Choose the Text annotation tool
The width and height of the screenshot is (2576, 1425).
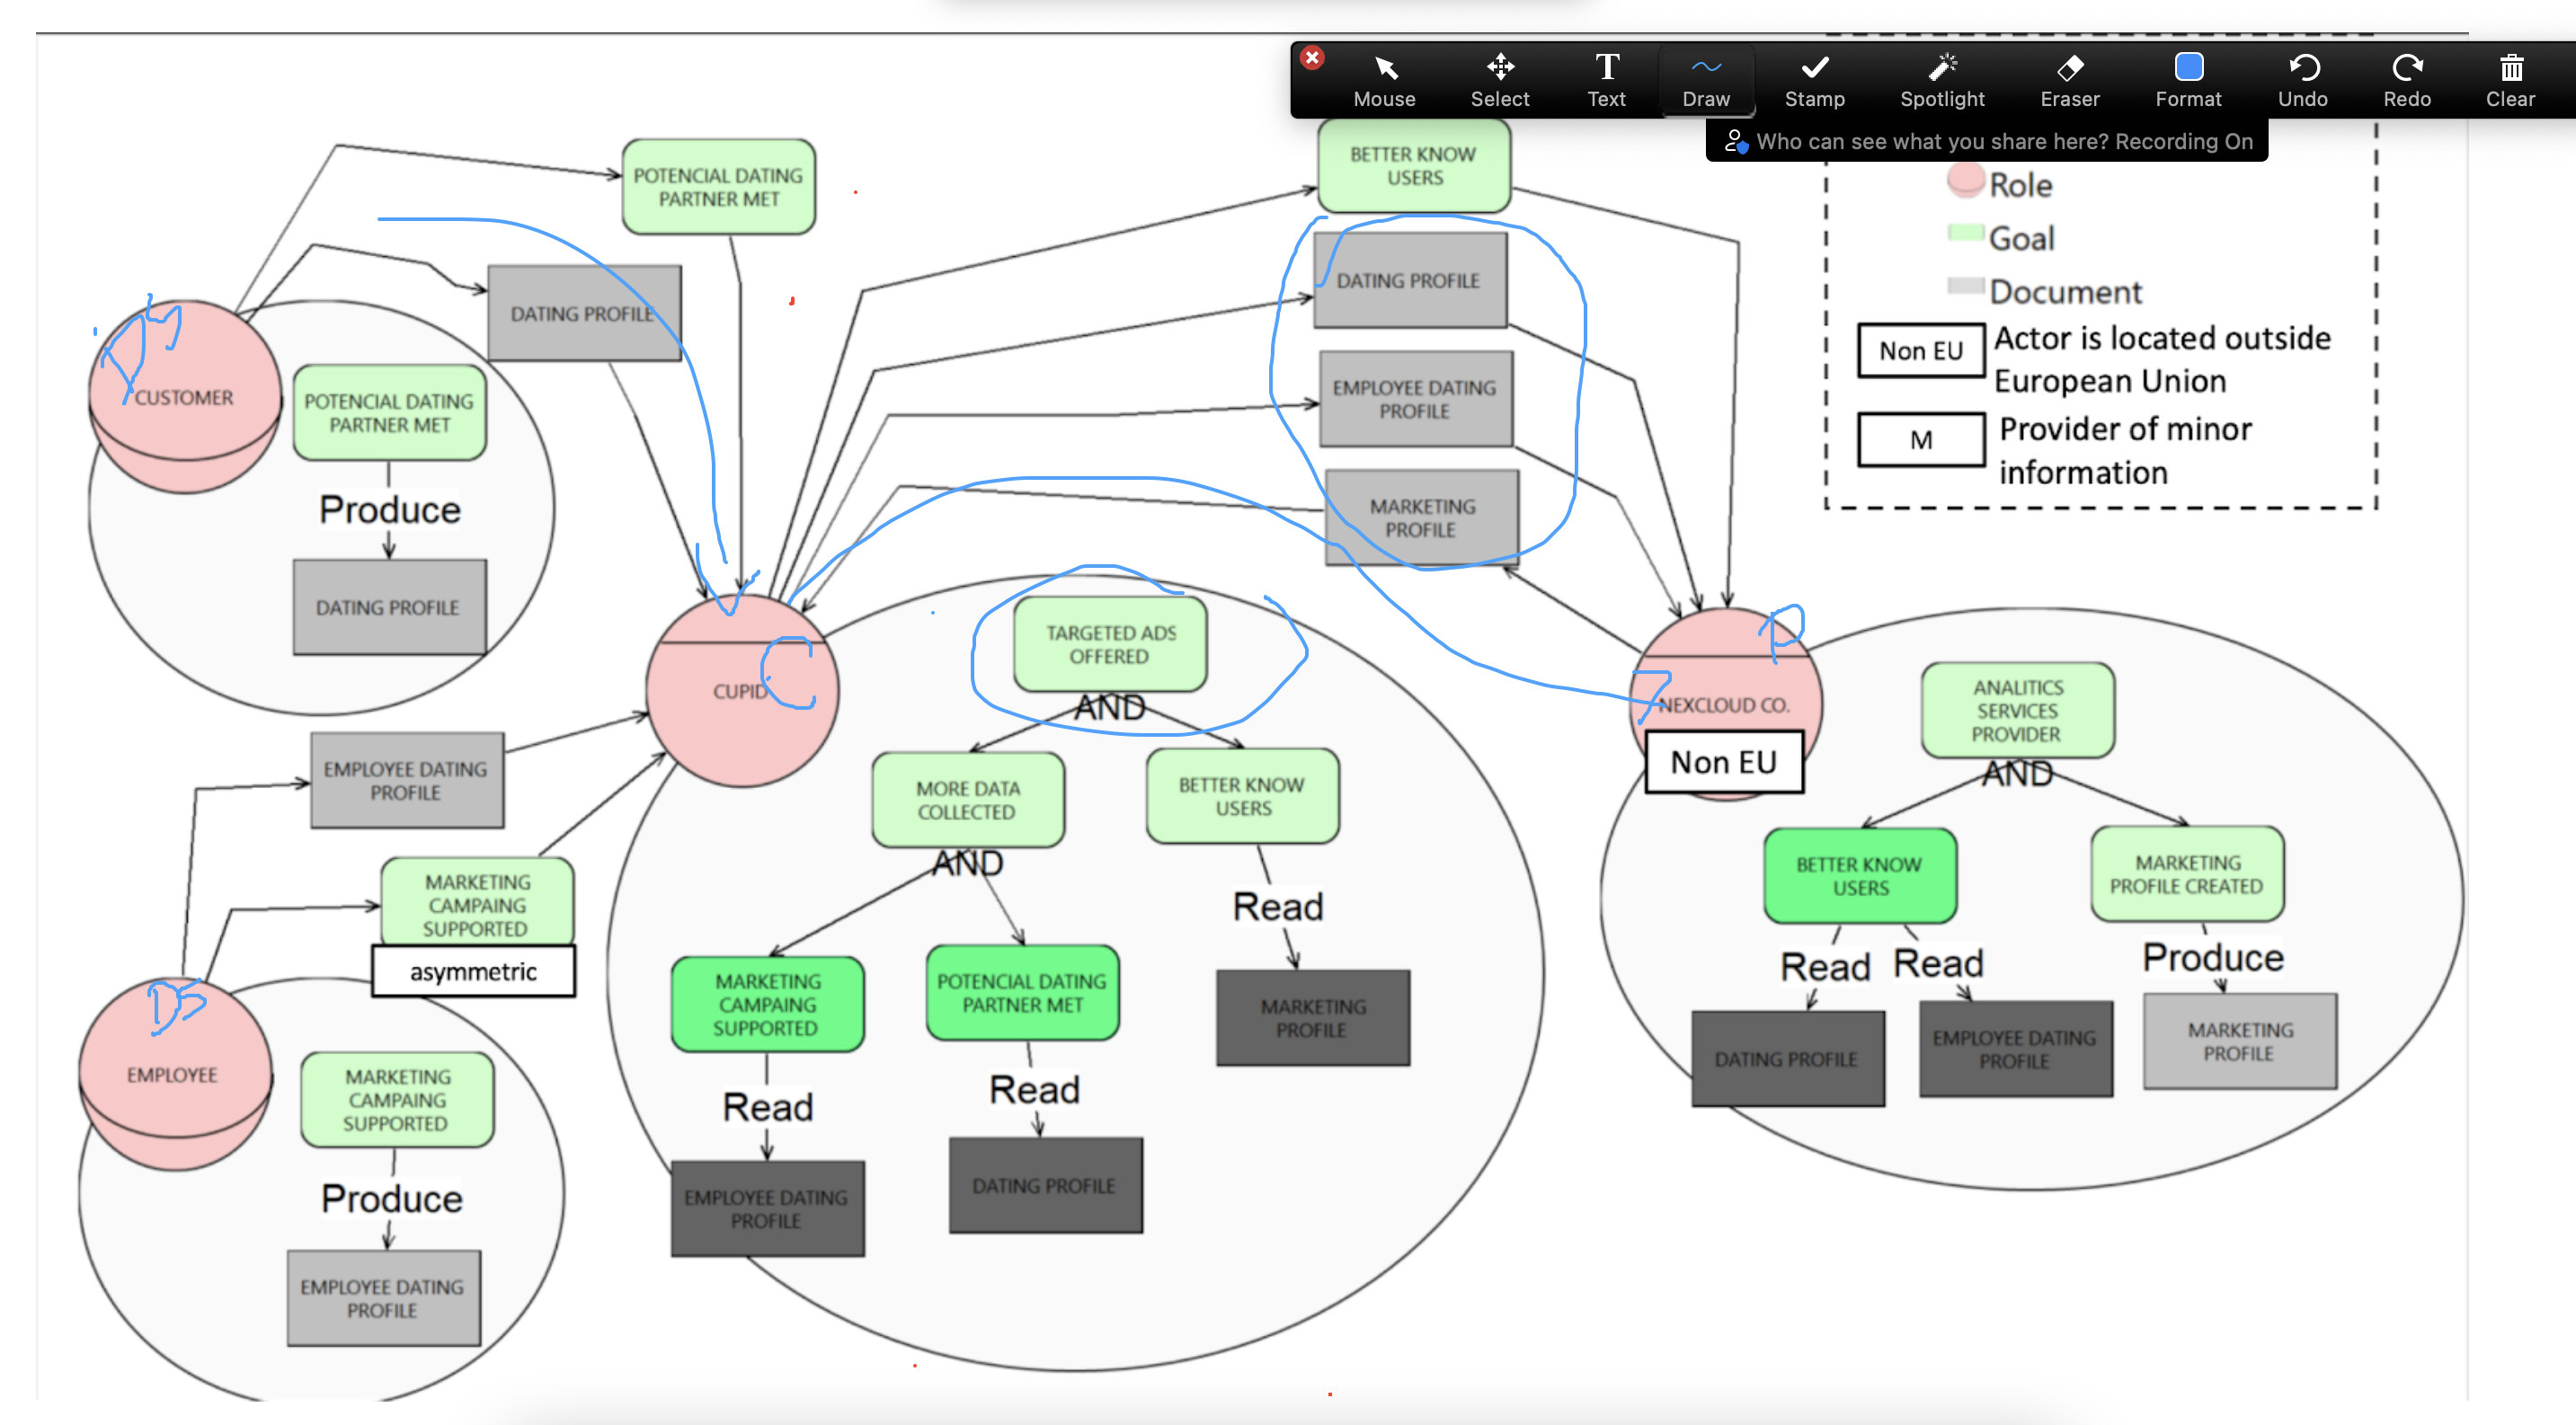[x=1606, y=80]
